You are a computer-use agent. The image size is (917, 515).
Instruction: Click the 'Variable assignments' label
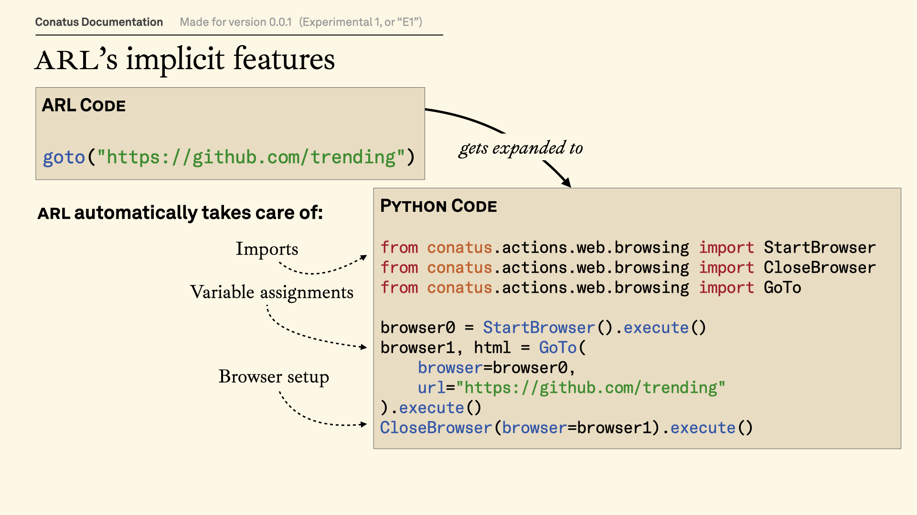[271, 292]
